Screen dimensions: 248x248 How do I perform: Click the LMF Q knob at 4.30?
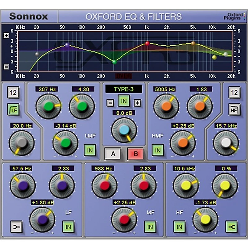[x=82, y=106]
